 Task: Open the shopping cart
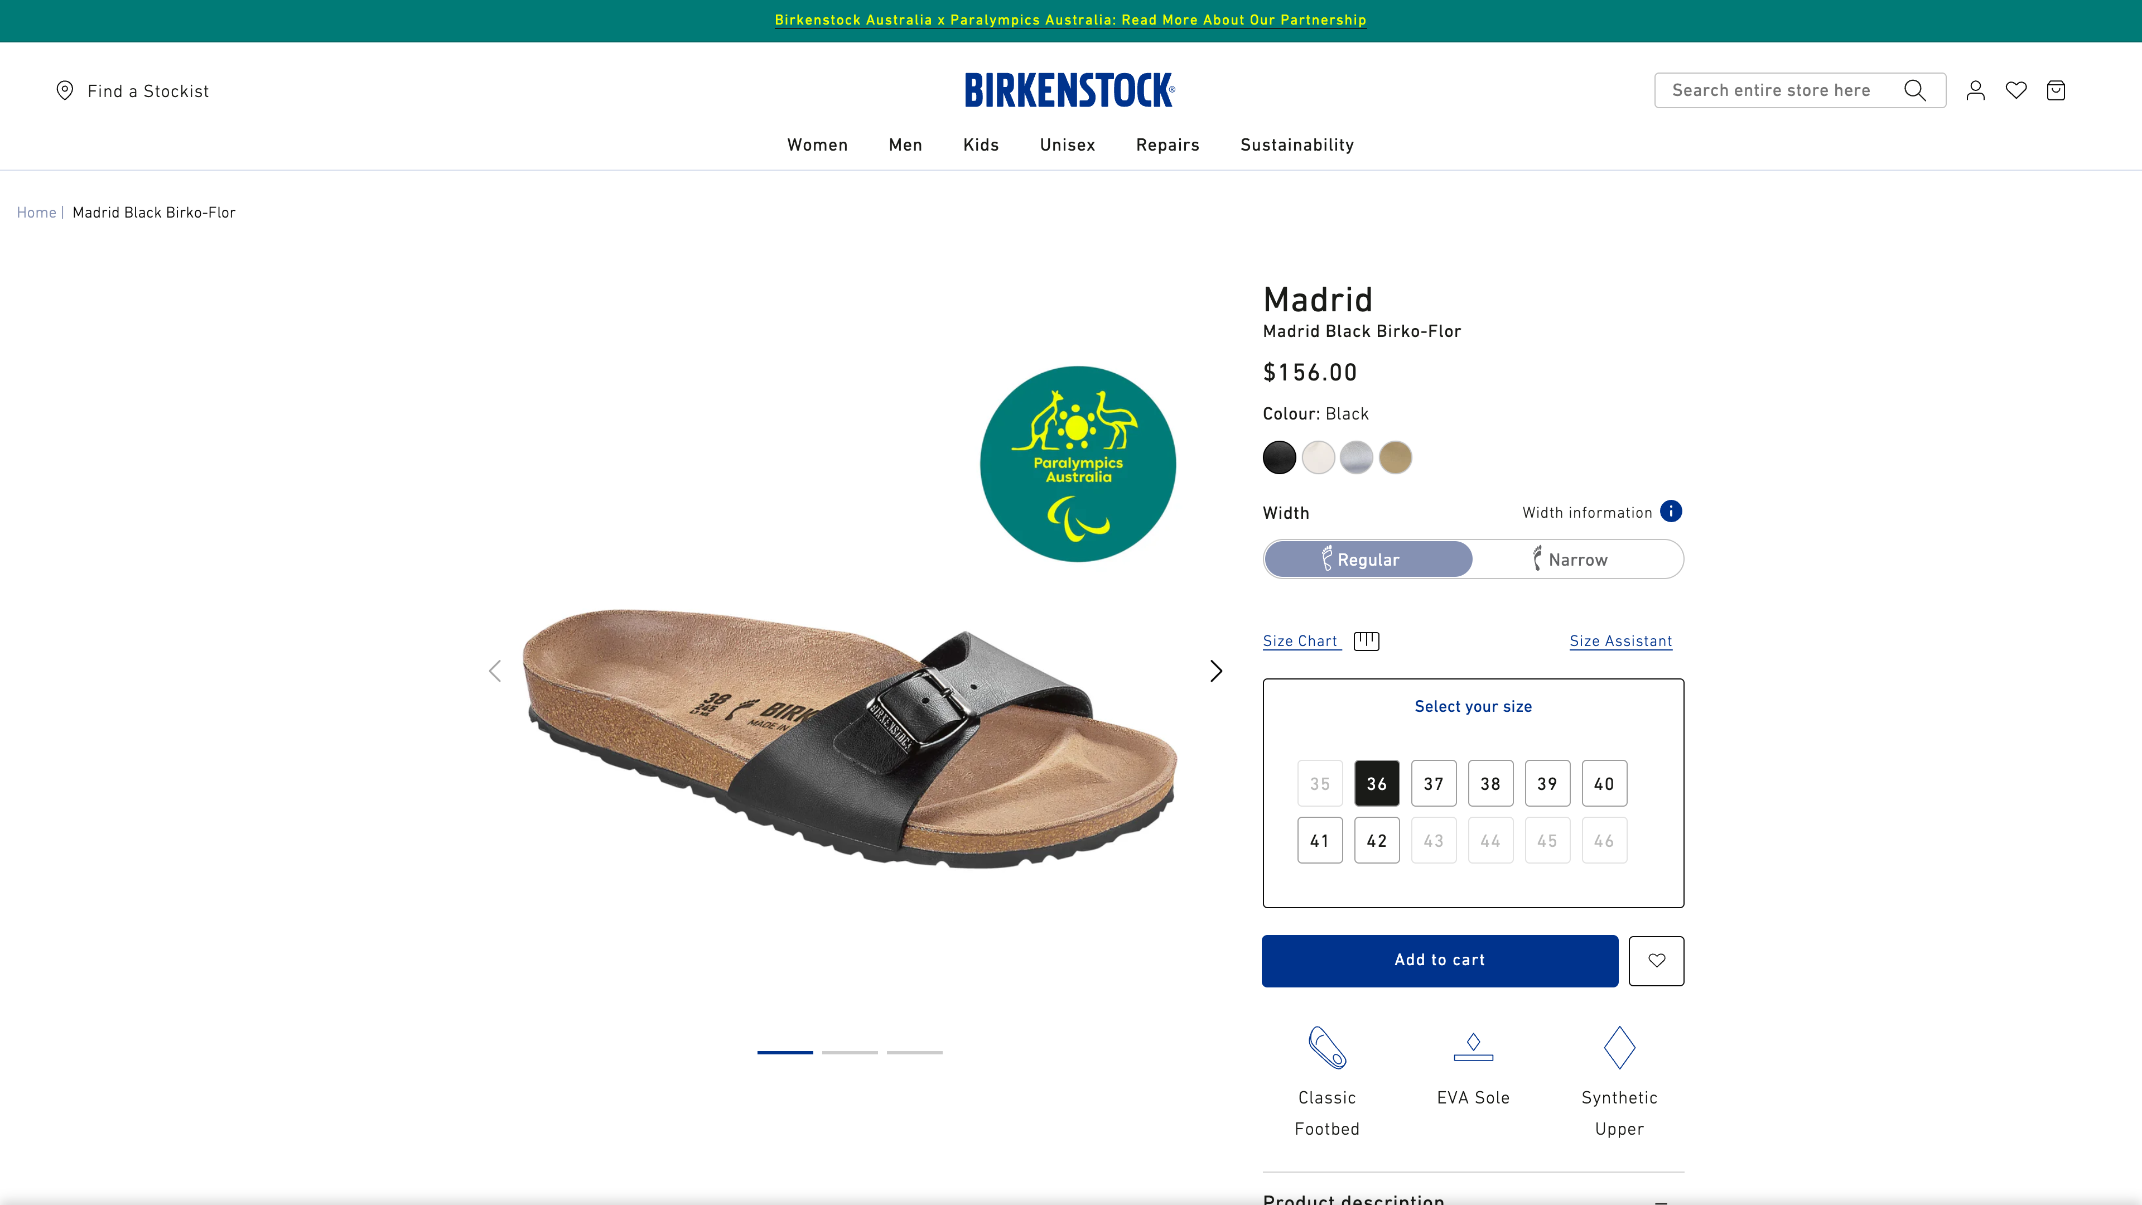[2056, 90]
